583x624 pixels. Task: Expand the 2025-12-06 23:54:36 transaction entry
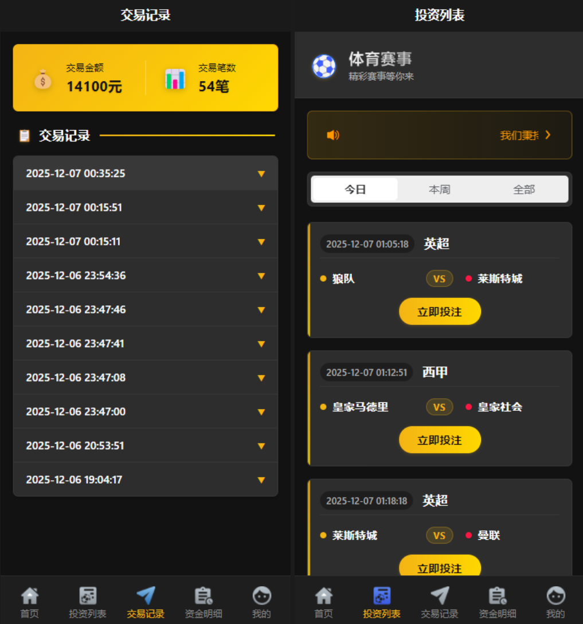[146, 276]
